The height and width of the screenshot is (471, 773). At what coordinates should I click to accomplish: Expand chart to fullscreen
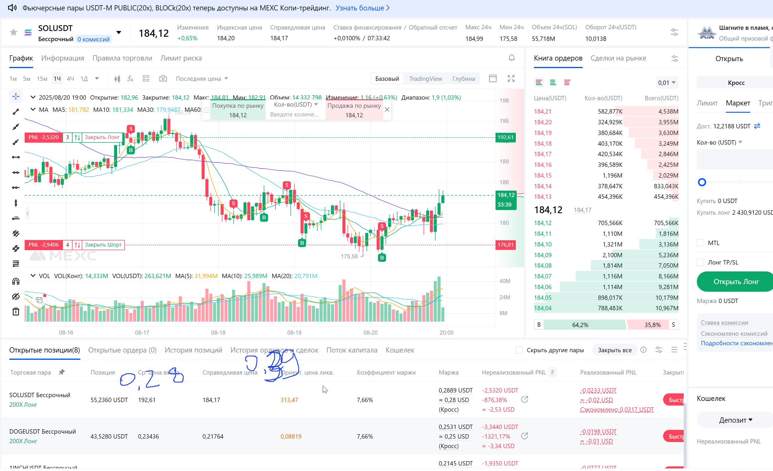[511, 78]
